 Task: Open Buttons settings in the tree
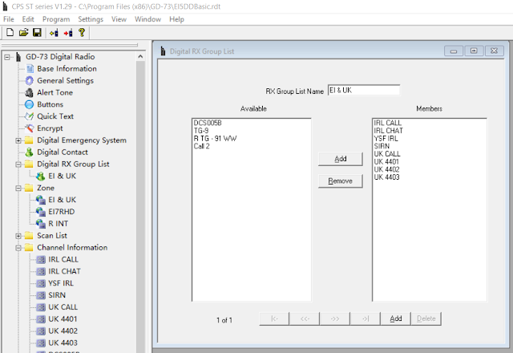tap(50, 104)
